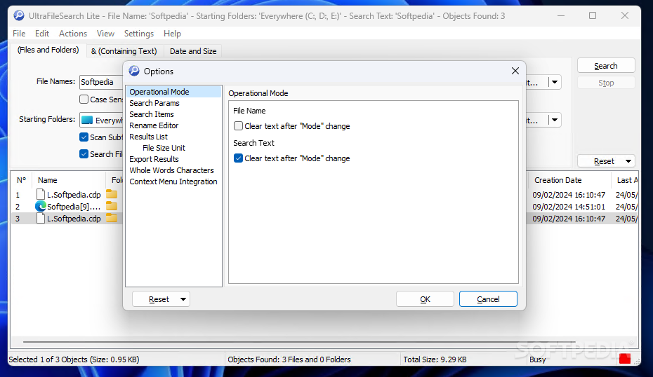Switch to the & (Containing Text) tab
653x377 pixels.
coord(124,51)
